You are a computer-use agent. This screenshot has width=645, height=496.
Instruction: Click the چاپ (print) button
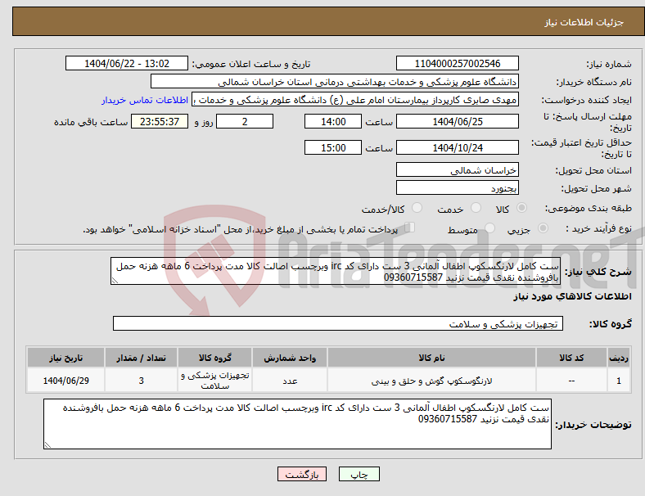359,474
